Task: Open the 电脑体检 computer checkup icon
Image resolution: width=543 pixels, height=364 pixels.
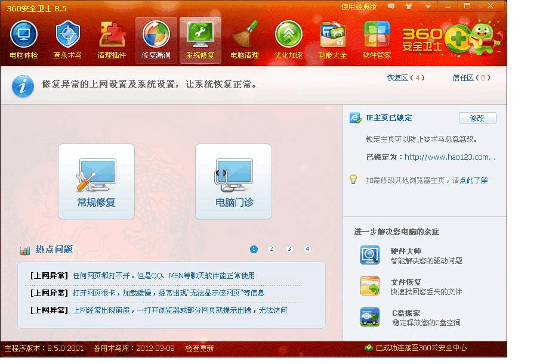Action: [24, 39]
